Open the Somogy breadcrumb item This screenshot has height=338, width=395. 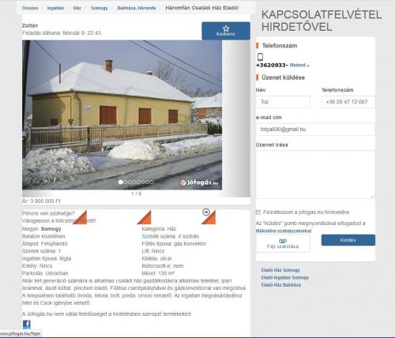(x=100, y=8)
